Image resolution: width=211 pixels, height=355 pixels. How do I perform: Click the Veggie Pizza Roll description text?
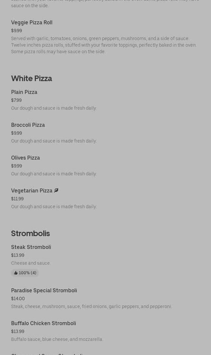tap(104, 45)
